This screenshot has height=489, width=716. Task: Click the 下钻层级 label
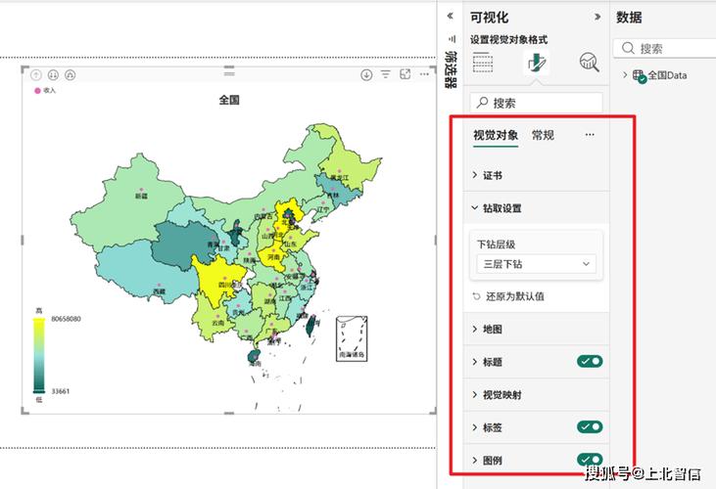tap(497, 244)
